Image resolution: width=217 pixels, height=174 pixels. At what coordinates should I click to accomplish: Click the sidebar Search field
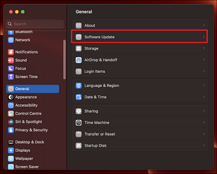[x=35, y=24]
